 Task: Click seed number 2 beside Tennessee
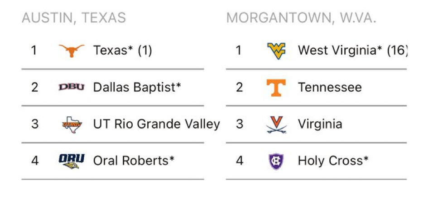pos(240,87)
